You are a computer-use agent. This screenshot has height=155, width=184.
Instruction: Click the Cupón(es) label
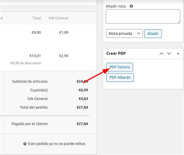[39, 90]
